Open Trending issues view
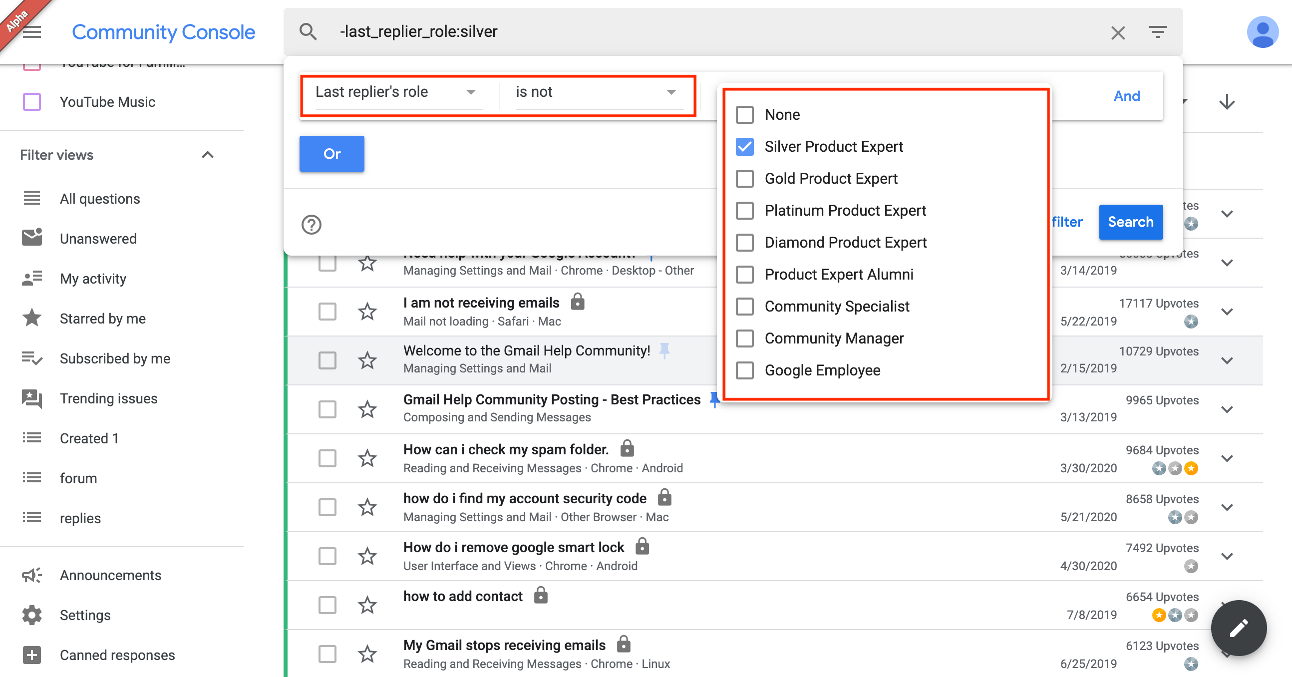This screenshot has width=1292, height=677. click(108, 399)
